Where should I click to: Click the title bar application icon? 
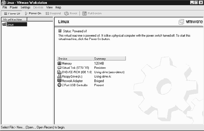[x=4, y=3]
